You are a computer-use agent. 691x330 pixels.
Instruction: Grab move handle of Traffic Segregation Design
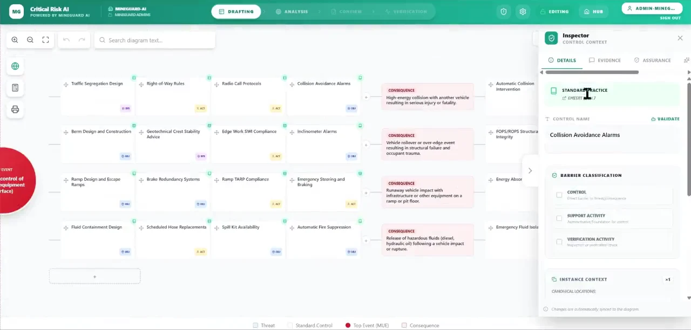point(66,84)
